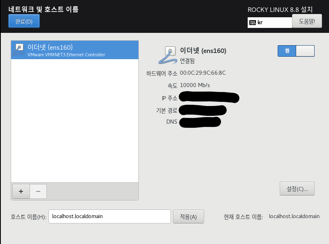
Task: Click the current hostname localhost.localdomain on the right
Action: click(x=294, y=216)
